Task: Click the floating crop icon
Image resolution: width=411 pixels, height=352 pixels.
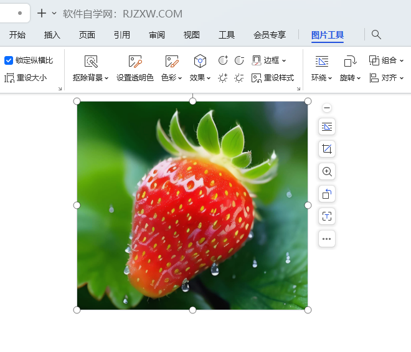Action: pos(327,149)
